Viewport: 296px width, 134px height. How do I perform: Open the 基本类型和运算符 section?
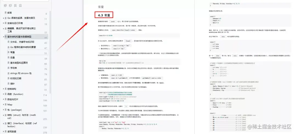[19, 63]
